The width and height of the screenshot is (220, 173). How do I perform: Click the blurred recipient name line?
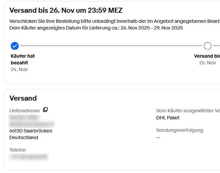pyautogui.click(x=24, y=117)
